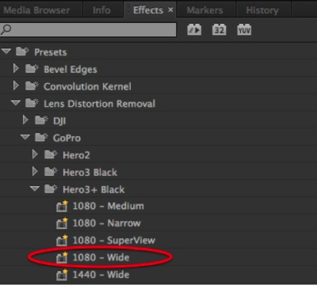Toggle 32-bit Color effects filter

(219, 29)
